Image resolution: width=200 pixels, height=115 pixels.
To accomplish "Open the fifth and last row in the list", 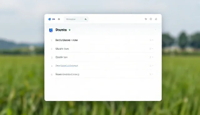I will coord(102,74).
